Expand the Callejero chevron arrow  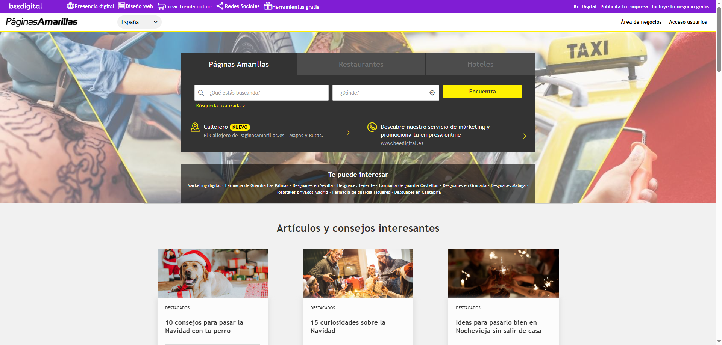pos(348,133)
